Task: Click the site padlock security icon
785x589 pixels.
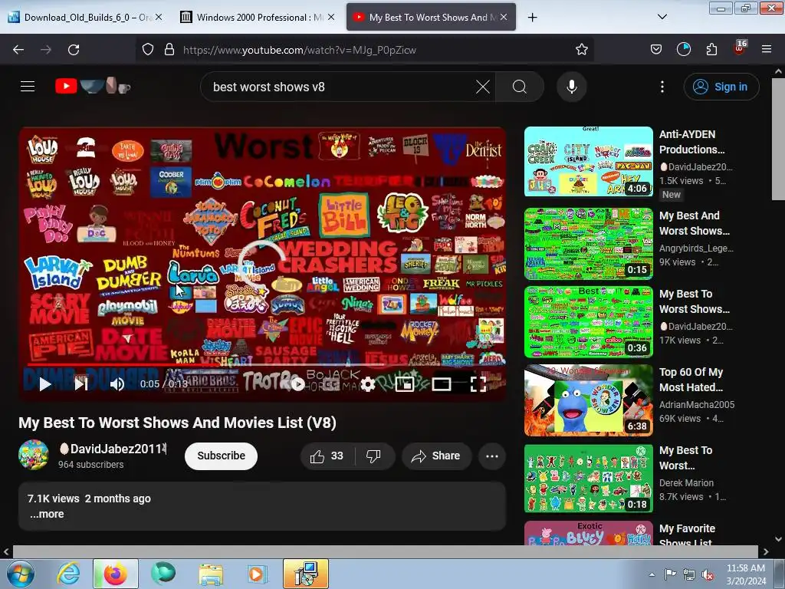Action: [x=169, y=50]
